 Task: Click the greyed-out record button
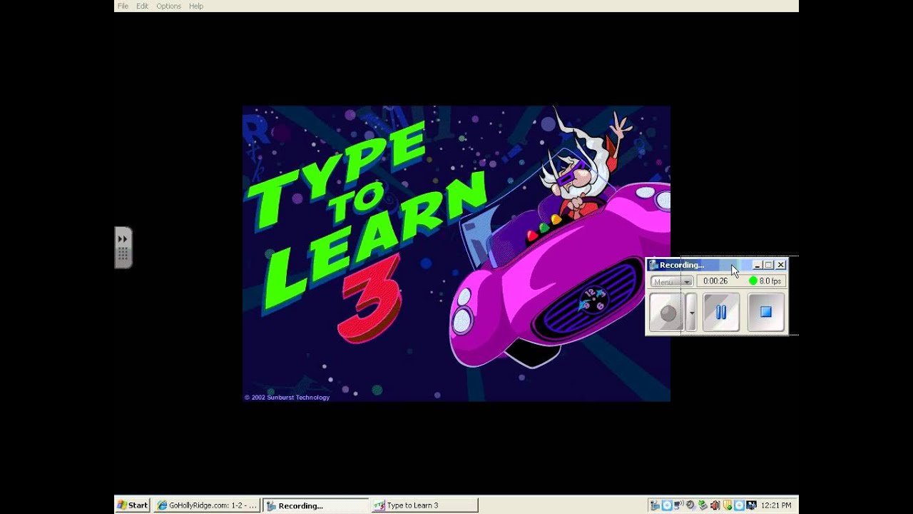point(668,312)
